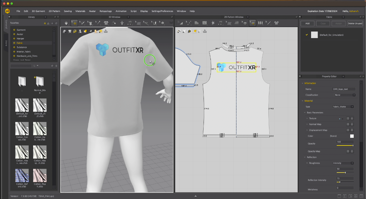
Task: Switch to the Store side tab
Action: 6,43
